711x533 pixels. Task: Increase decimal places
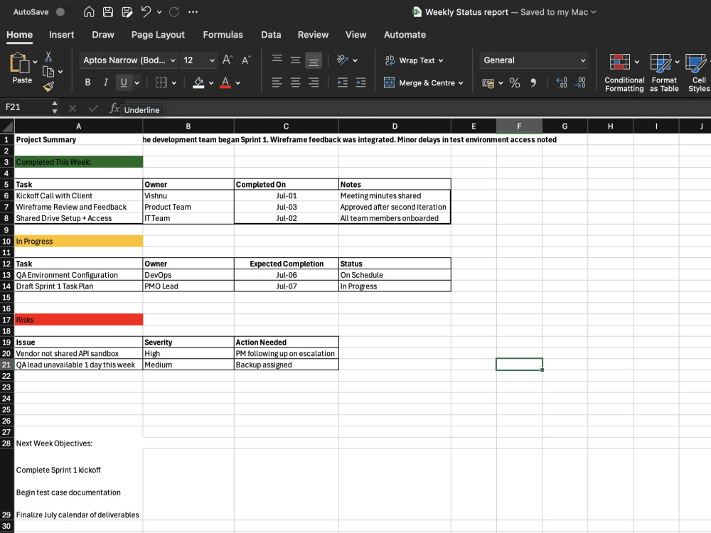click(562, 83)
